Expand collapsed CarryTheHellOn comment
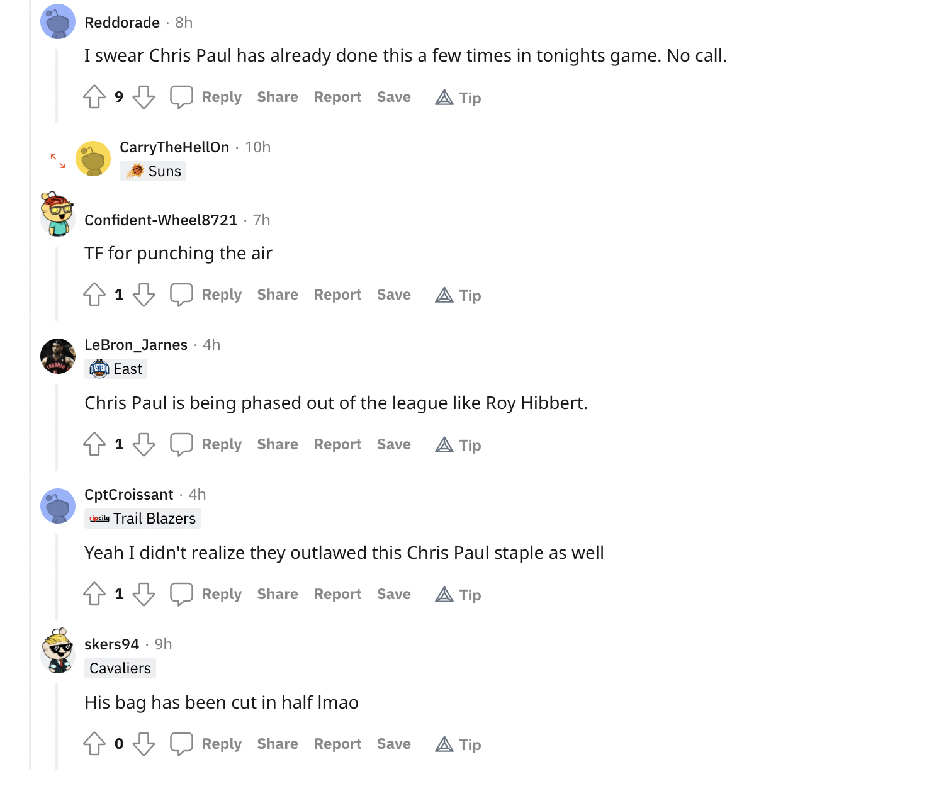 pos(58,161)
